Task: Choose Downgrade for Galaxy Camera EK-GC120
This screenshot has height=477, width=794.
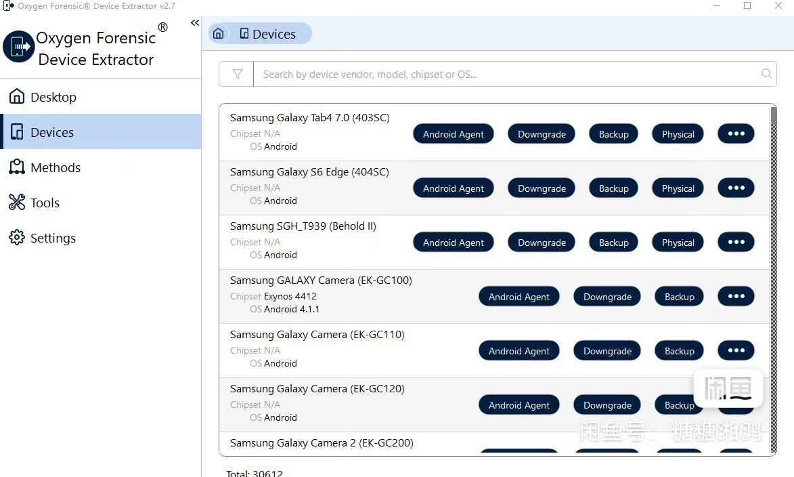Action: 607,405
